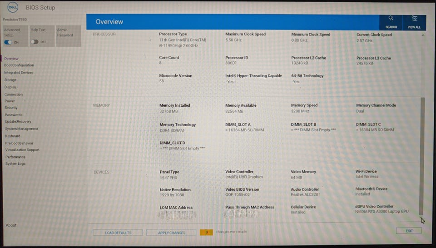This screenshot has width=436, height=248.
Task: Select Overview in the sidebar
Action: tap(11, 59)
